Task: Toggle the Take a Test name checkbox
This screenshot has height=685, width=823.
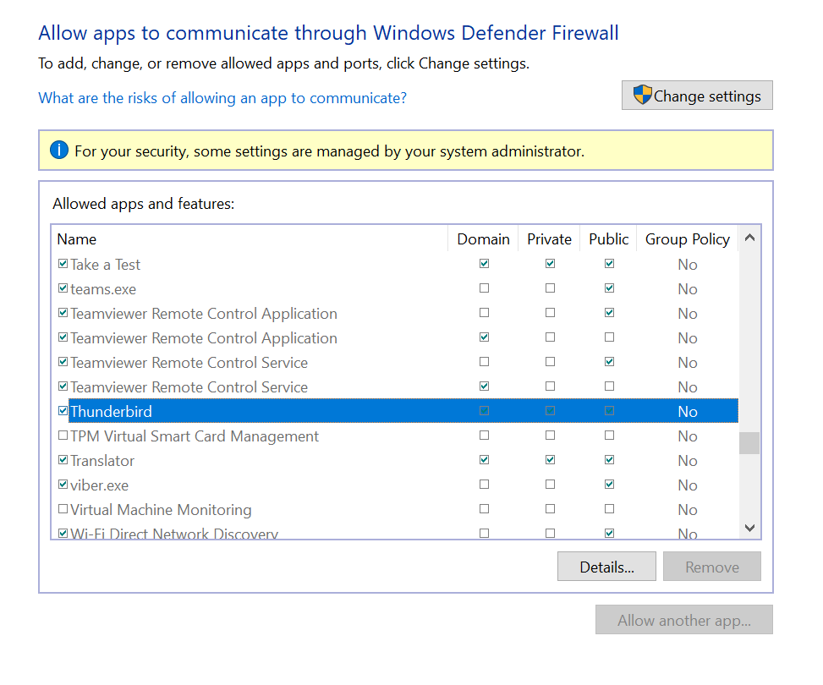Action: 63,264
